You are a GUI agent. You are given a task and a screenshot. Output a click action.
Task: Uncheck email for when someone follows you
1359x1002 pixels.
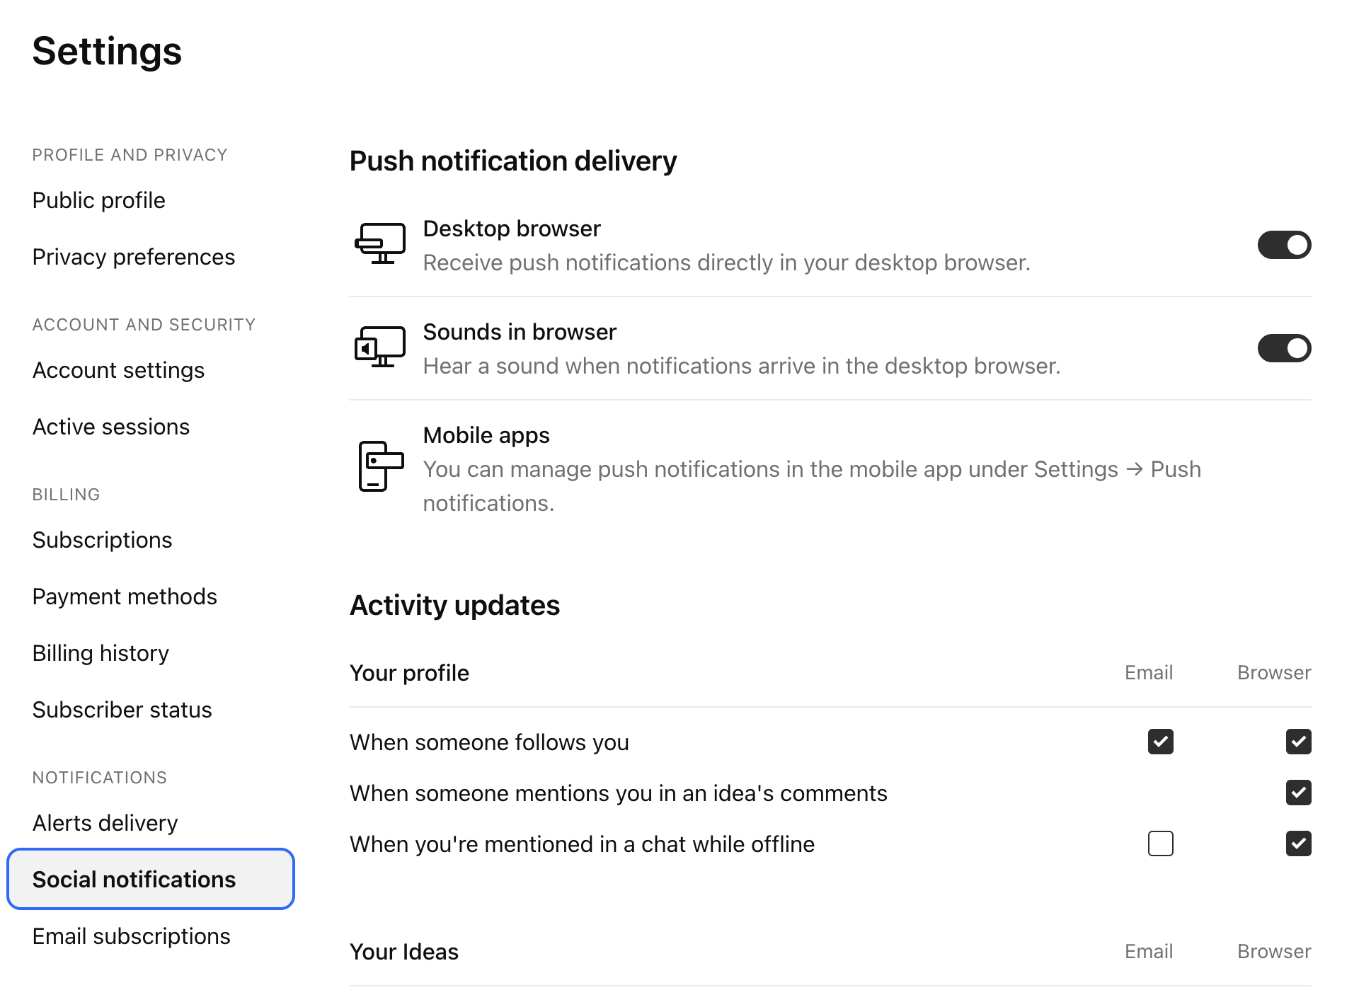pos(1160,742)
